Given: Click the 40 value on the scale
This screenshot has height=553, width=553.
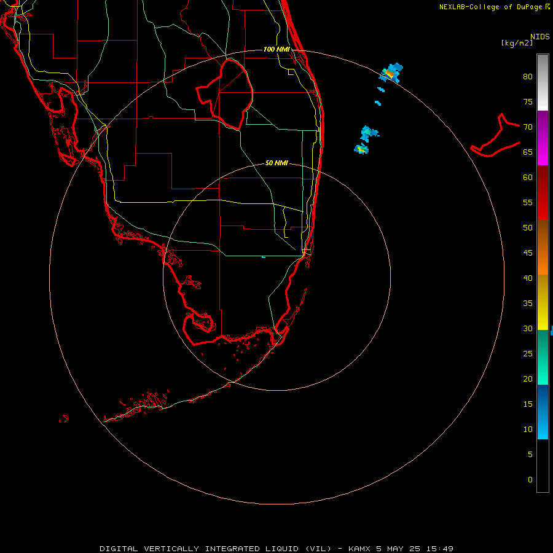Looking at the screenshot, I should pyautogui.click(x=528, y=278).
